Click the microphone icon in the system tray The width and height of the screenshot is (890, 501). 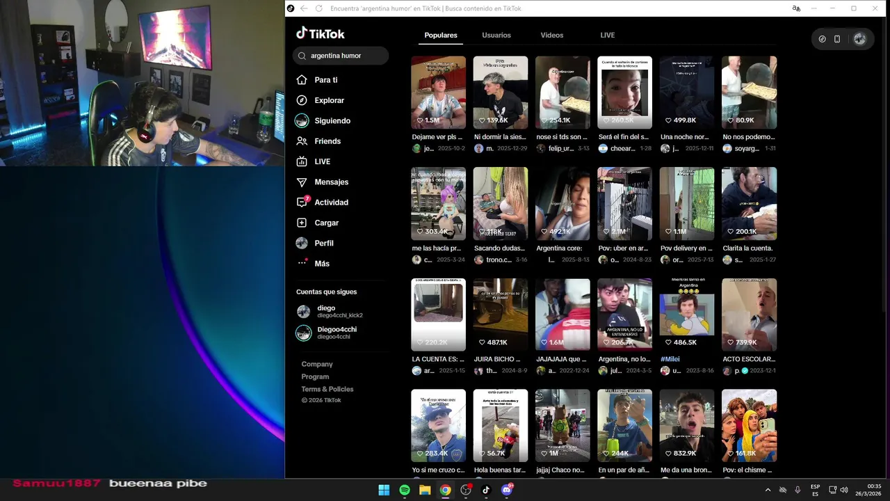pos(798,490)
